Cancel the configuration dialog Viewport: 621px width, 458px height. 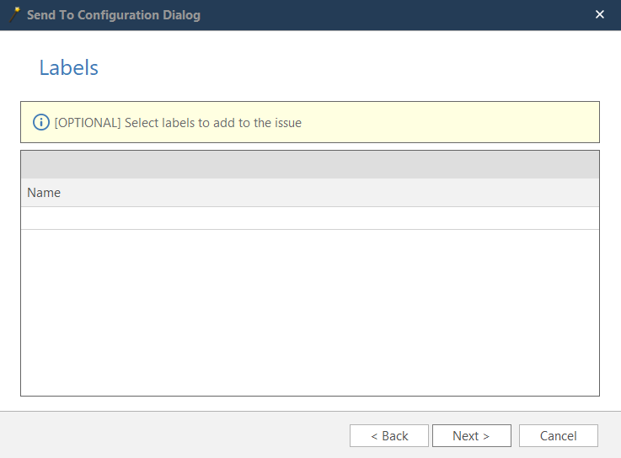[558, 435]
